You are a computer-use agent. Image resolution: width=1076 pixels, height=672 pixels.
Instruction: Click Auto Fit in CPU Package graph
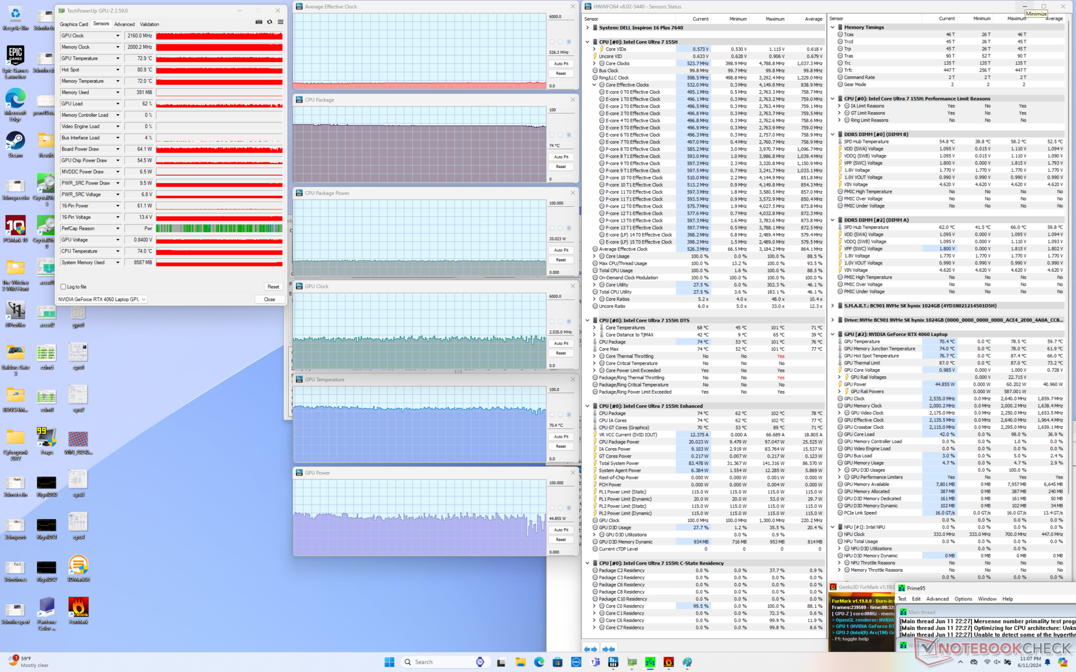pos(561,157)
